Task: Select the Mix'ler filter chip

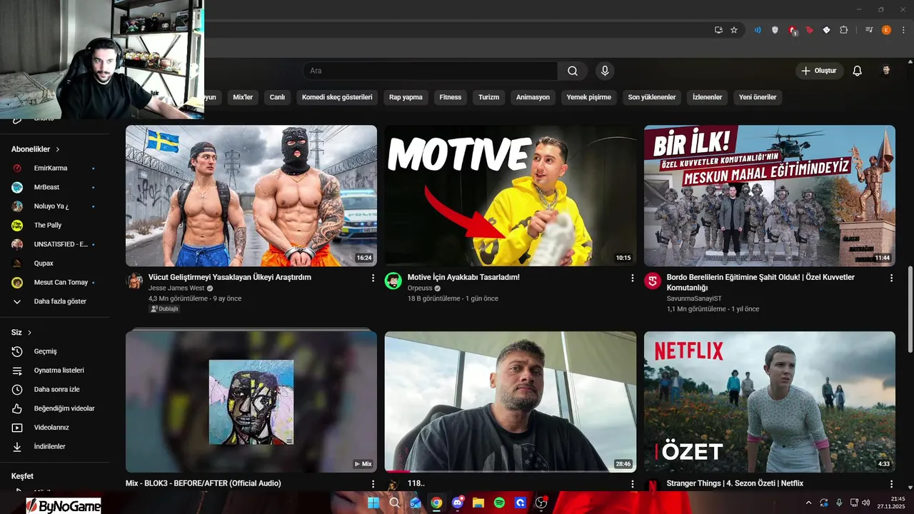Action: click(243, 97)
